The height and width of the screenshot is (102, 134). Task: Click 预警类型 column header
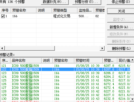(64, 10)
